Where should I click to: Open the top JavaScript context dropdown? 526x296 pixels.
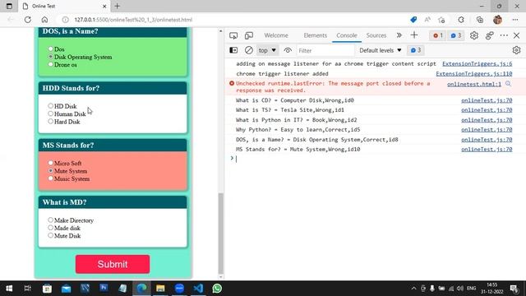click(x=267, y=50)
